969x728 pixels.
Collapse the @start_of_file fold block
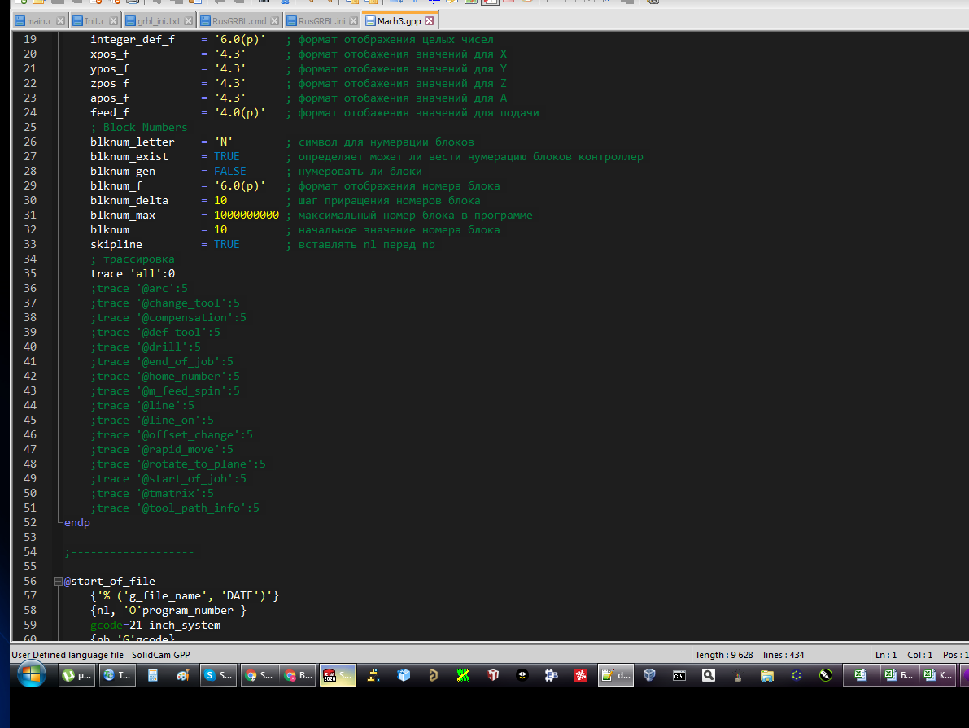(58, 581)
